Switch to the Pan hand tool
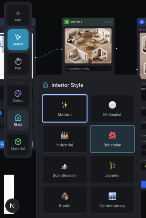 tap(18, 64)
